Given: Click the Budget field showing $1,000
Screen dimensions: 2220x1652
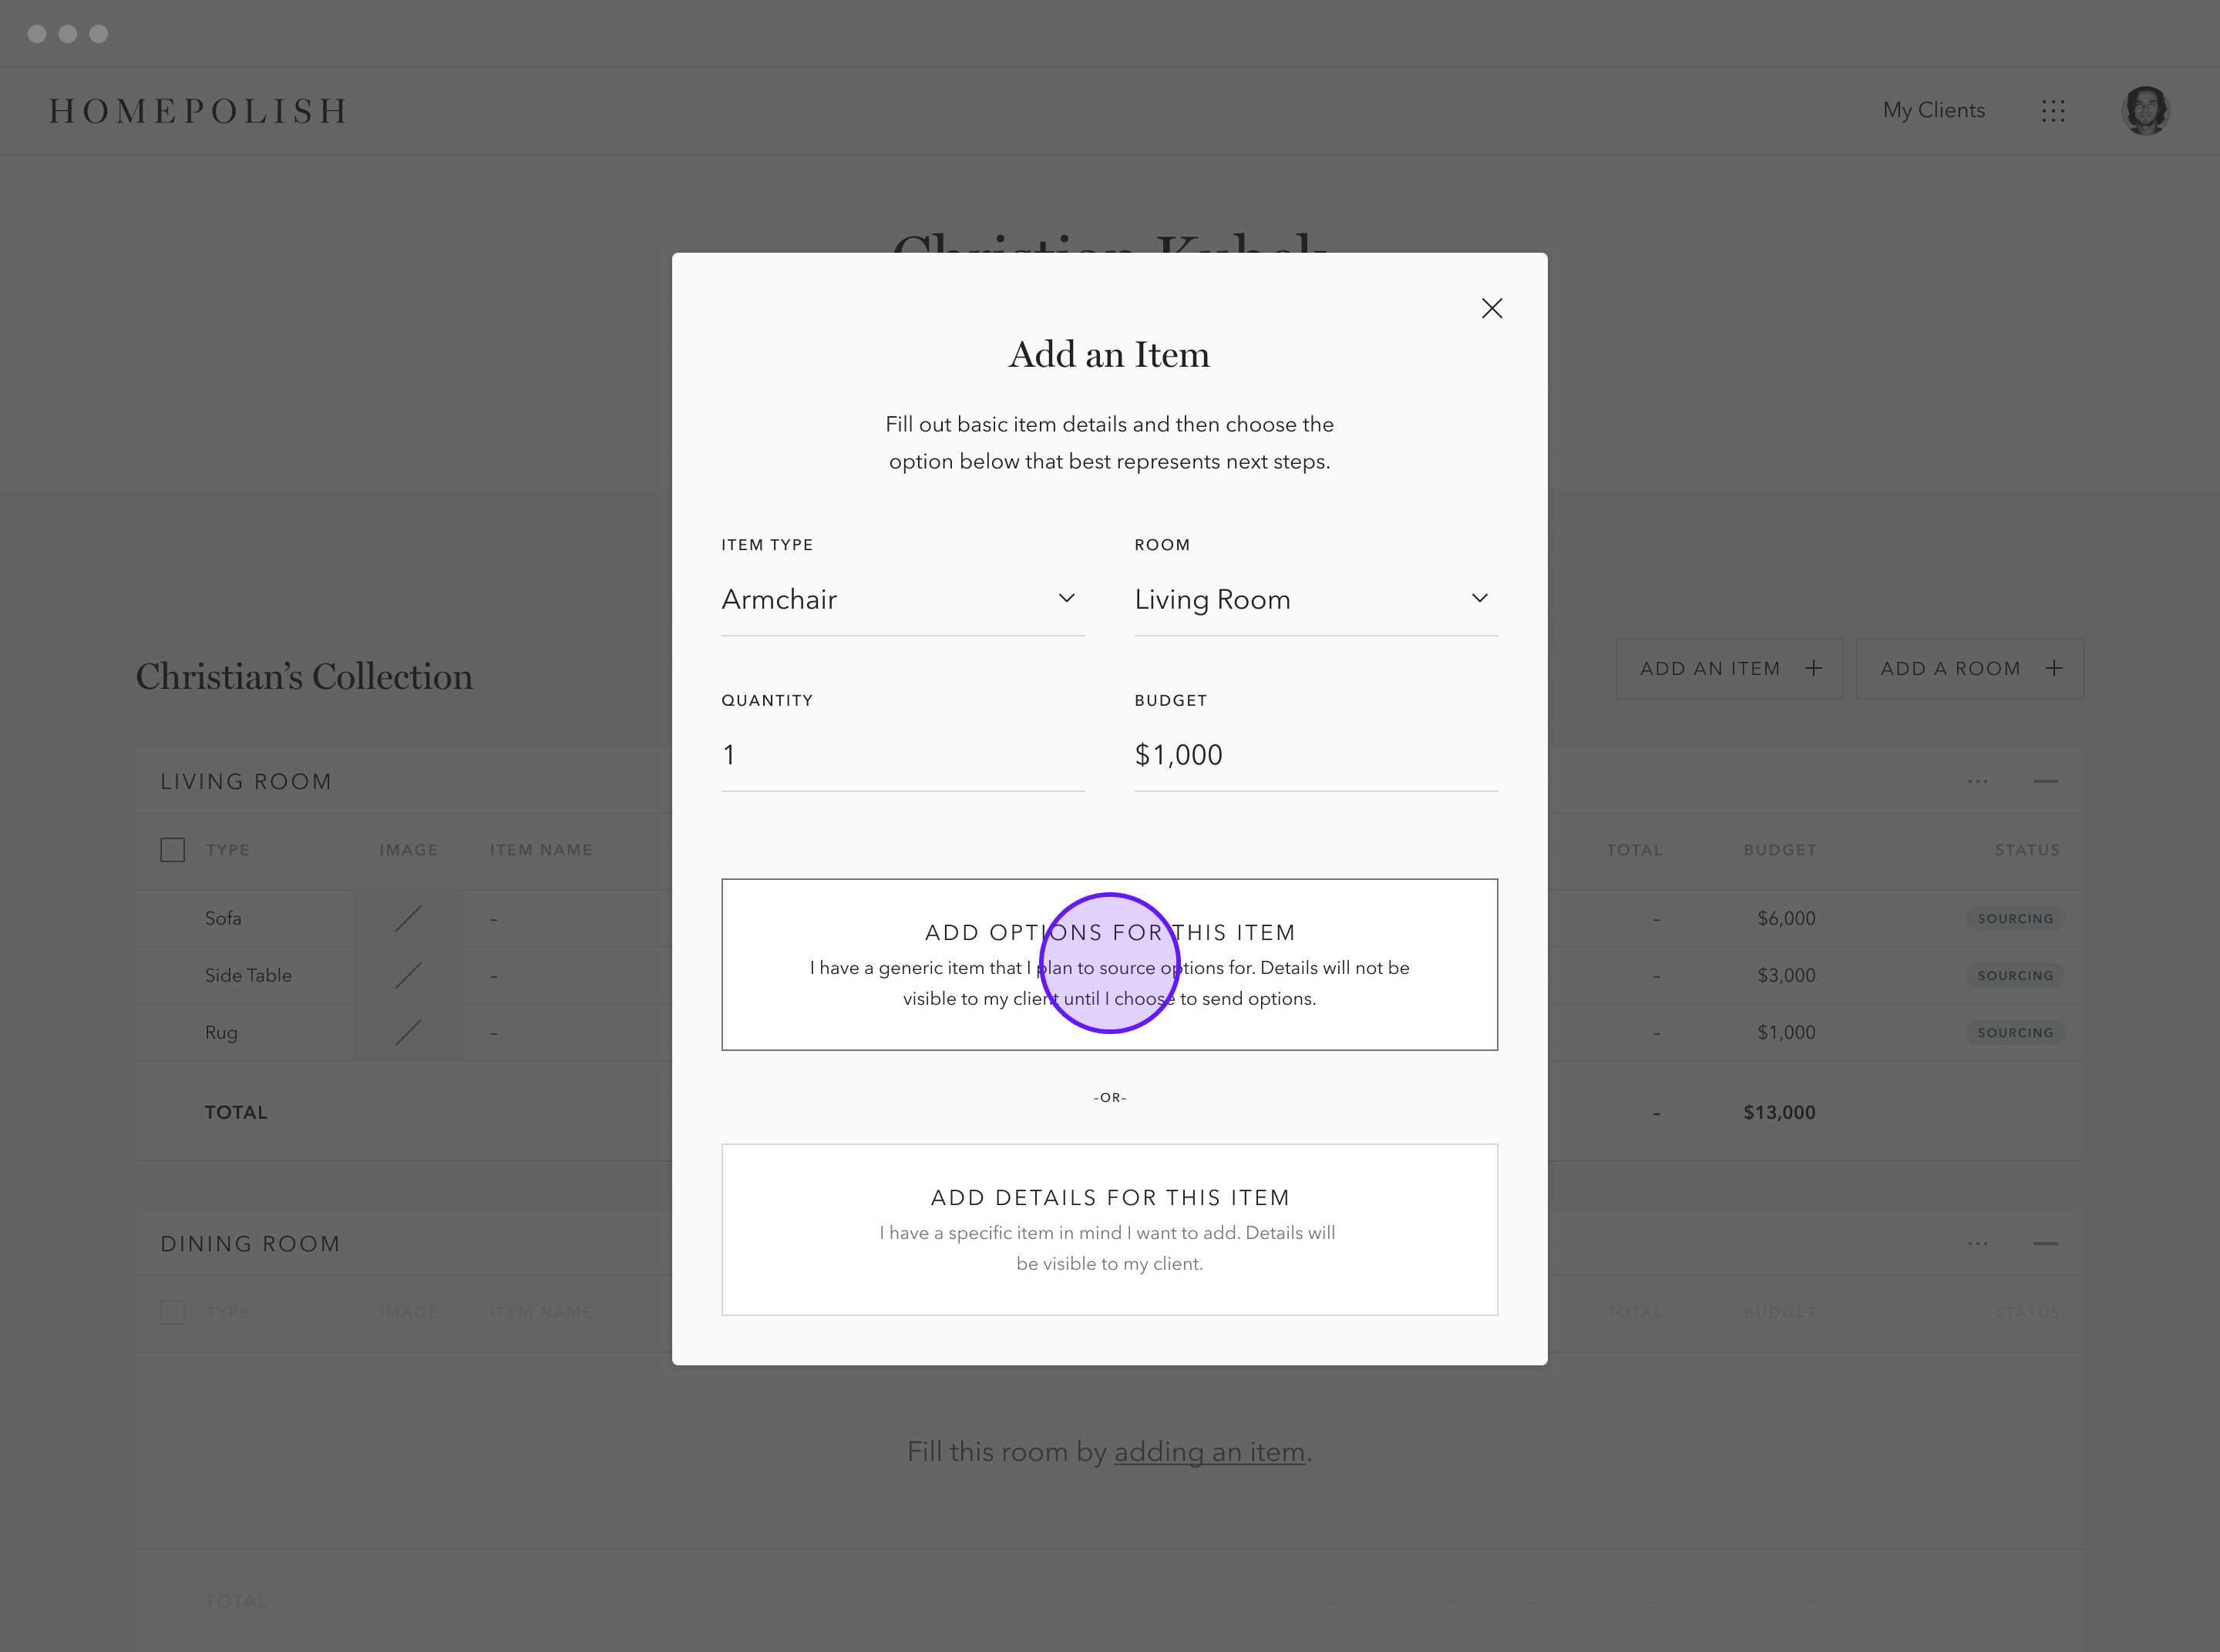Looking at the screenshot, I should [1316, 755].
